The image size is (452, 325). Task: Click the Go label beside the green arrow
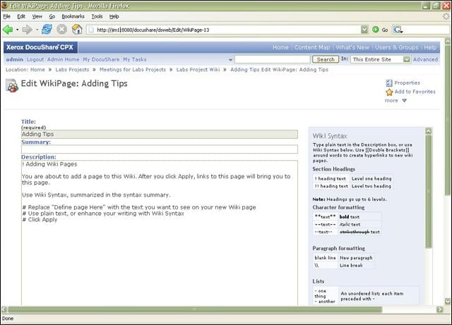(385, 30)
